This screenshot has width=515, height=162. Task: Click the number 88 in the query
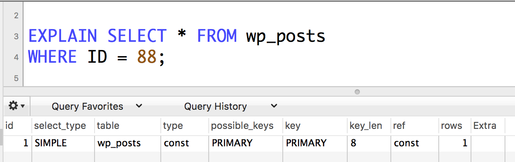[147, 57]
